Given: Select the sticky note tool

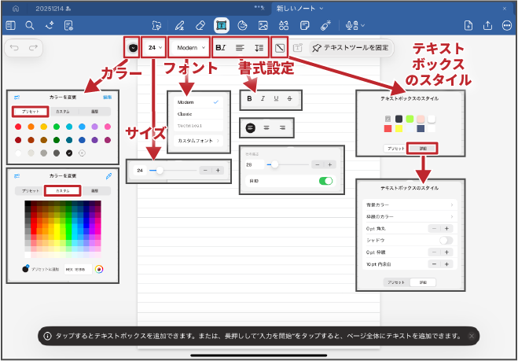Looking at the screenshot, I should [304, 25].
